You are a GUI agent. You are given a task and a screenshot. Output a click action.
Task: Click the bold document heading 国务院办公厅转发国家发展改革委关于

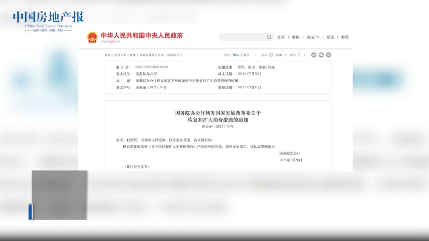click(218, 113)
